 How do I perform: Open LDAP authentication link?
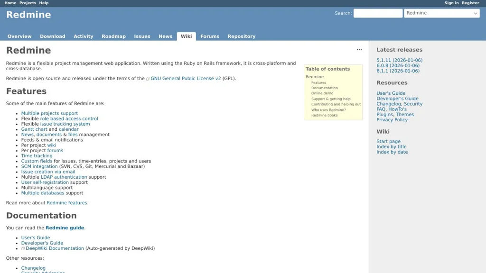(x=64, y=177)
